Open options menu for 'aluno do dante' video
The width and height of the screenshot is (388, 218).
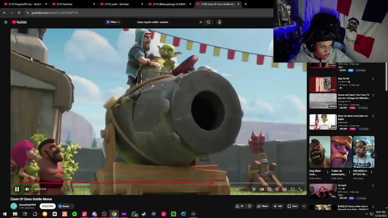(373, 116)
